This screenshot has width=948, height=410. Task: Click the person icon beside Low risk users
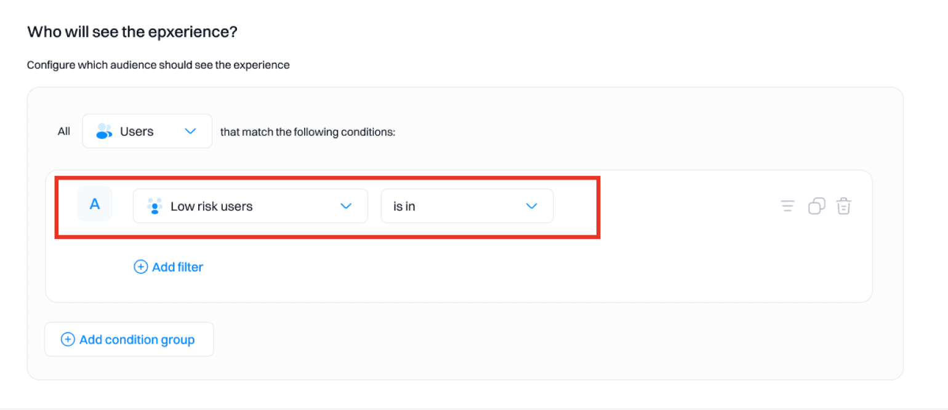point(156,206)
